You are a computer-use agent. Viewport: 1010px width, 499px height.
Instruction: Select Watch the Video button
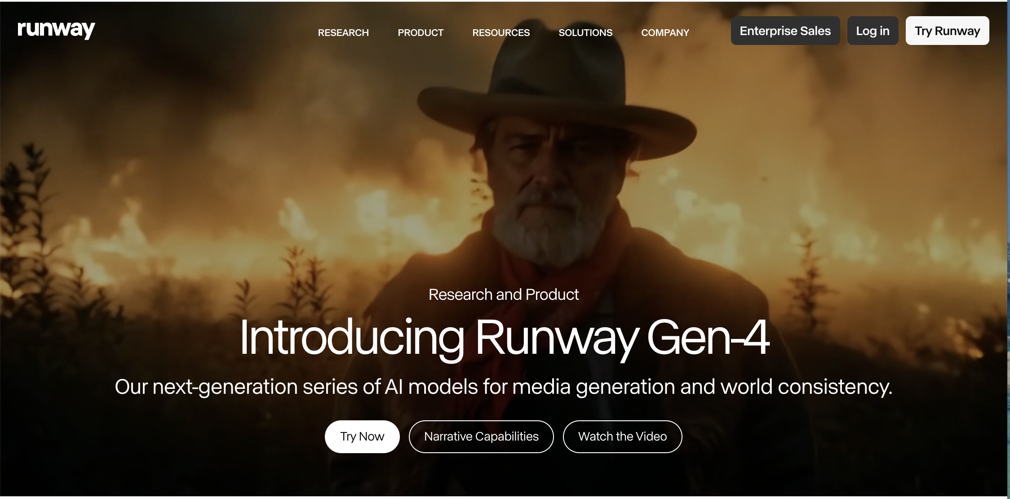622,437
